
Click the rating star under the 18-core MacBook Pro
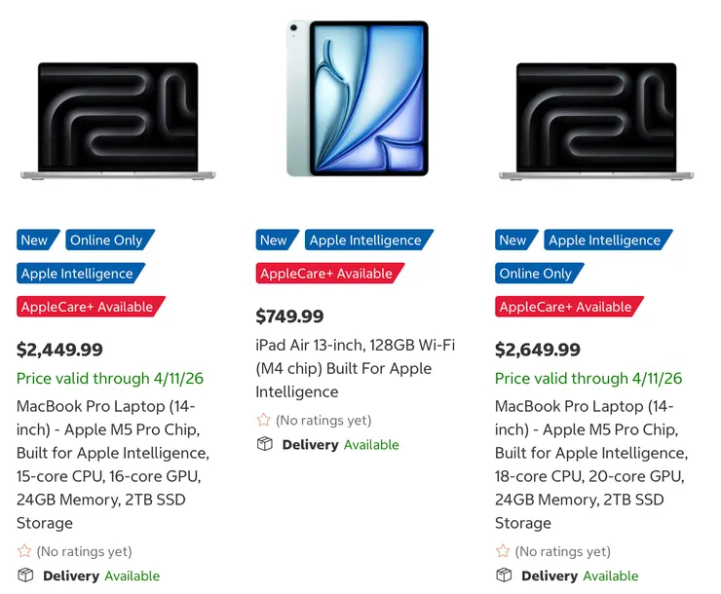click(503, 552)
